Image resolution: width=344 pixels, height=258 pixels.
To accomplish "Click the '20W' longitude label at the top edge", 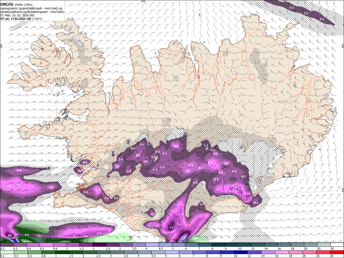I will [x=143, y=1].
